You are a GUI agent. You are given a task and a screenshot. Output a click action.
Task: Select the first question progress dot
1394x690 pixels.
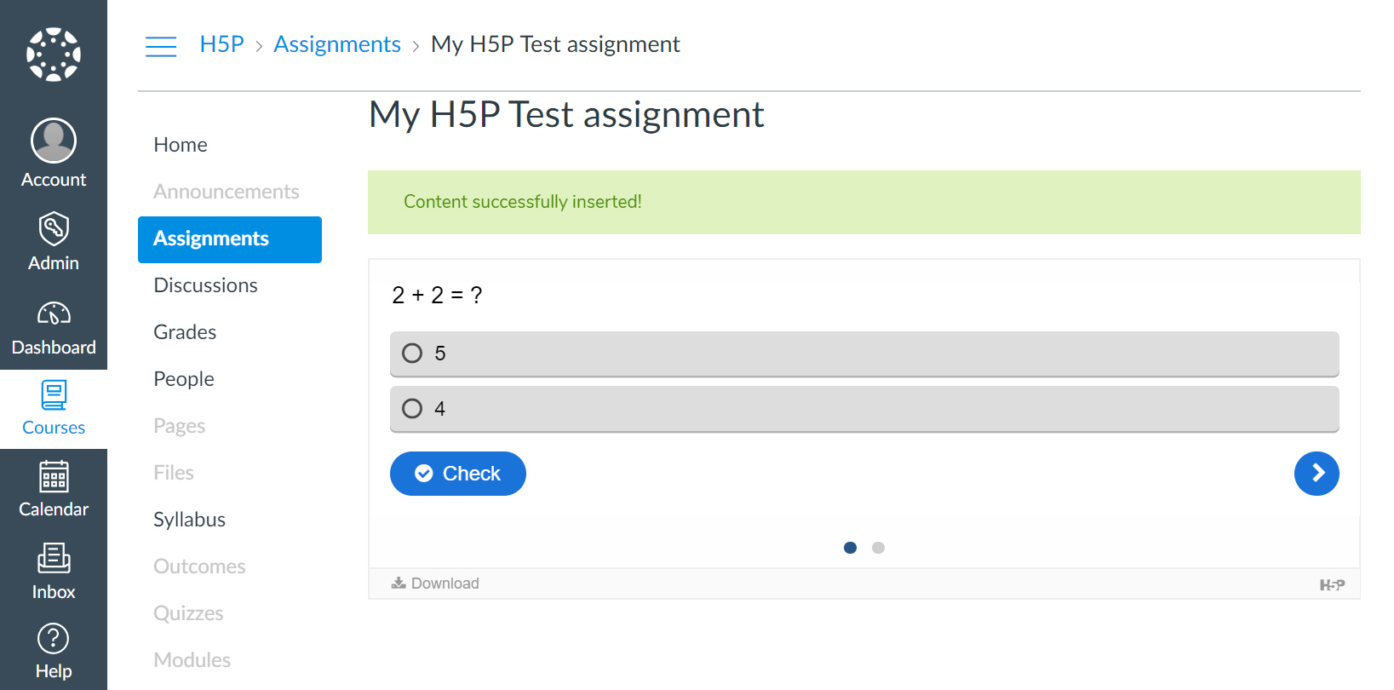click(x=850, y=548)
